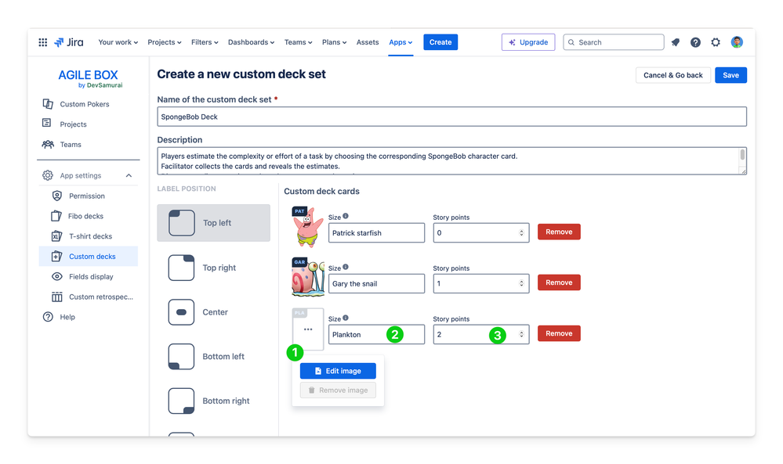Click the Plankton card image placeholder
The height and width of the screenshot is (464, 783).
pos(307,329)
